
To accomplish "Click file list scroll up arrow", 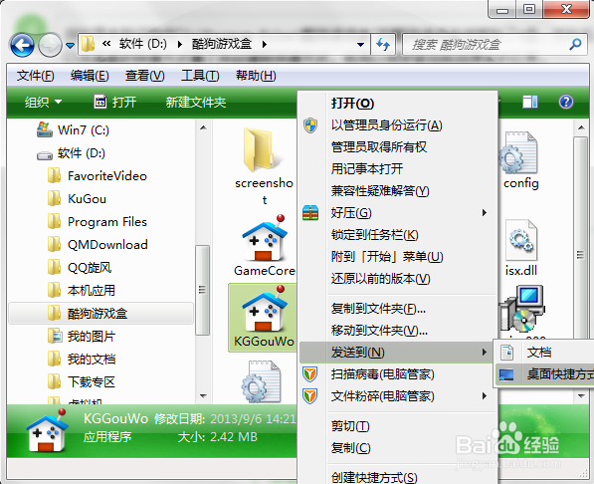I will (x=580, y=127).
